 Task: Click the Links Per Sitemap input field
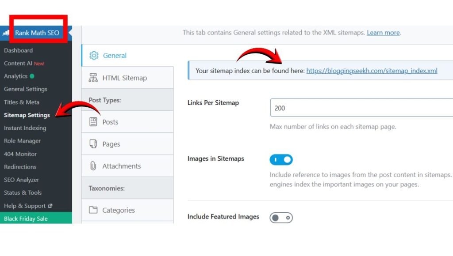[x=361, y=108]
